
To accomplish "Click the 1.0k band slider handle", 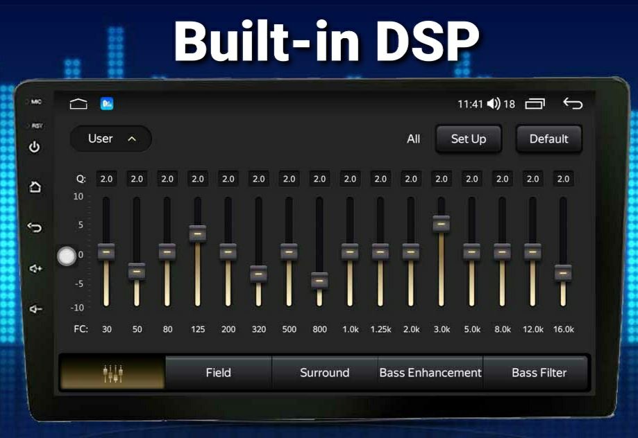I will 350,252.
